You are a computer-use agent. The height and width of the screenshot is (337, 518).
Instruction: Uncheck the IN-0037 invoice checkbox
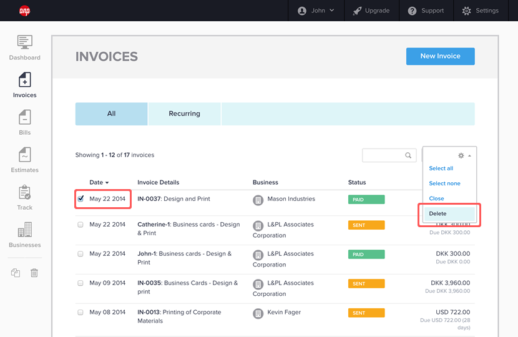[81, 198]
